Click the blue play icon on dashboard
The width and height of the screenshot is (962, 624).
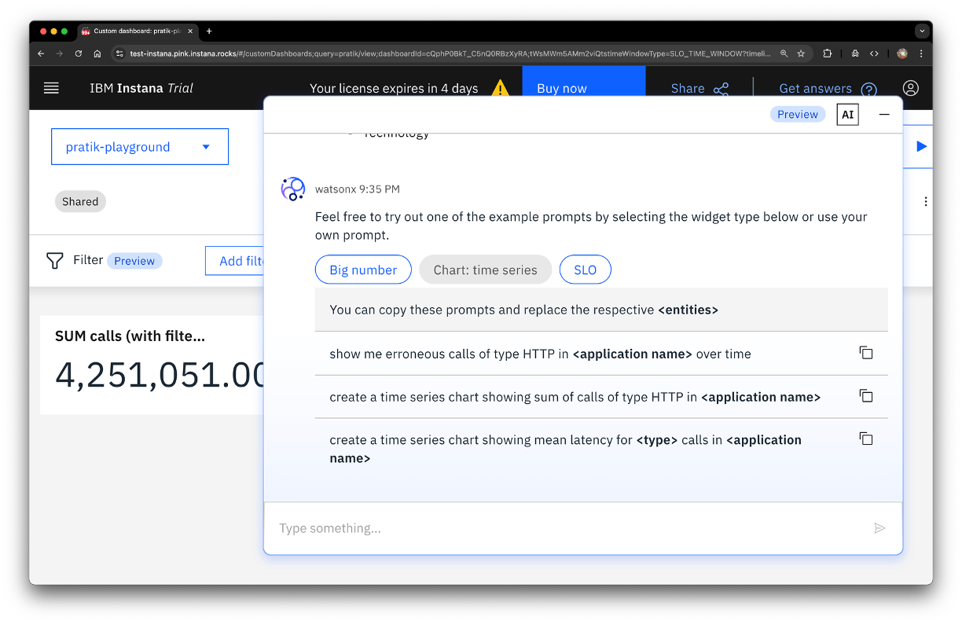(921, 146)
